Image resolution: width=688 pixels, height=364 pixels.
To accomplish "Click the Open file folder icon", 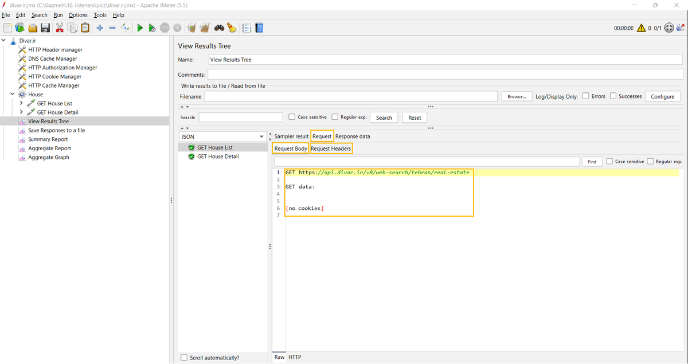I will (33, 28).
